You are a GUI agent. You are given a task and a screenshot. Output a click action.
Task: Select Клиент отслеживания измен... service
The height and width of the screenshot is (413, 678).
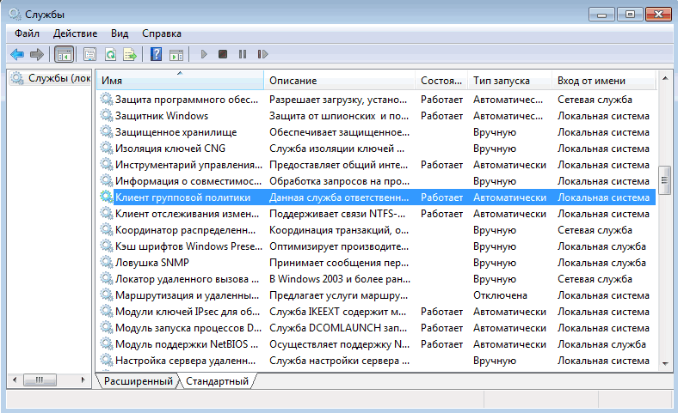[x=187, y=214]
